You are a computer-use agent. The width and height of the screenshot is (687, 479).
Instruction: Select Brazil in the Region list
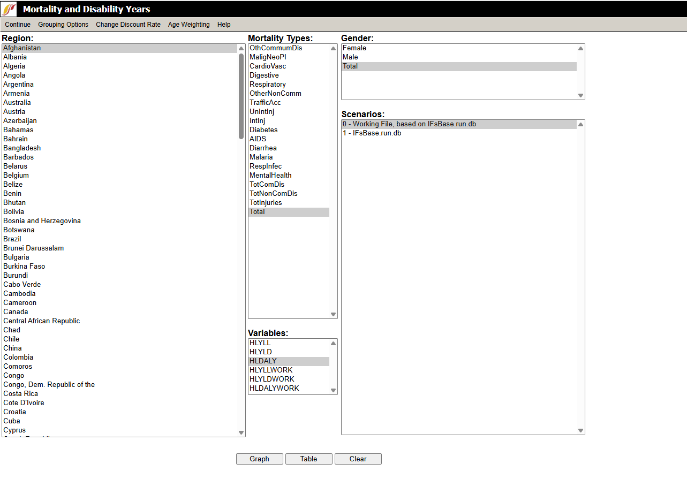click(12, 239)
